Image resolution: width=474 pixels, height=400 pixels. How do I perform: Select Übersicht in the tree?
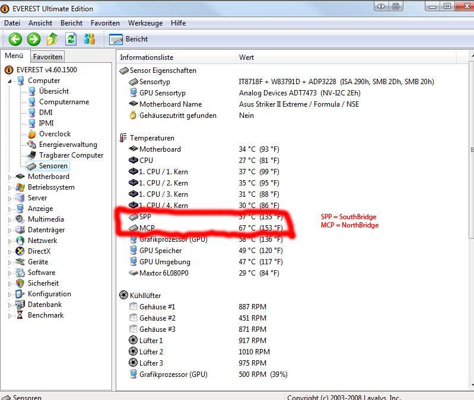(54, 91)
